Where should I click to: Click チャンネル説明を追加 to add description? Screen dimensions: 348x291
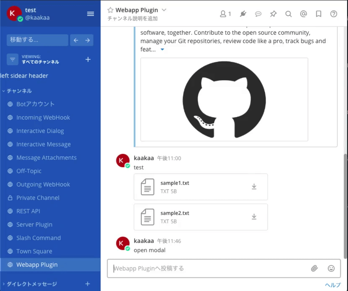pyautogui.click(x=133, y=18)
